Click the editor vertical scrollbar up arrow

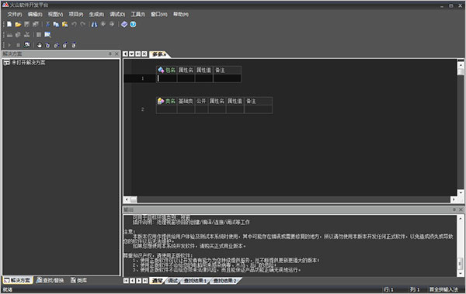tap(461, 64)
